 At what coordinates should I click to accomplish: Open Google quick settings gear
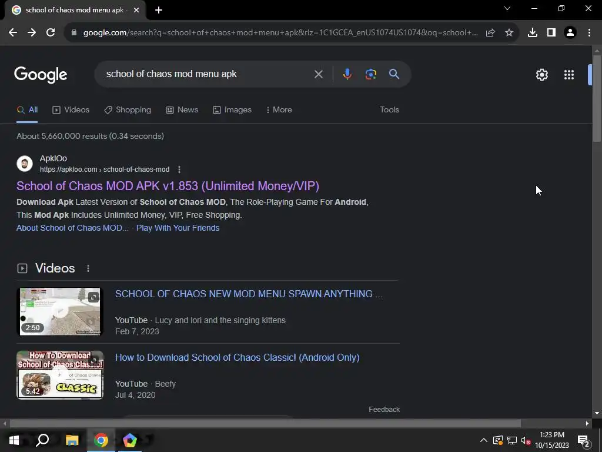(541, 75)
